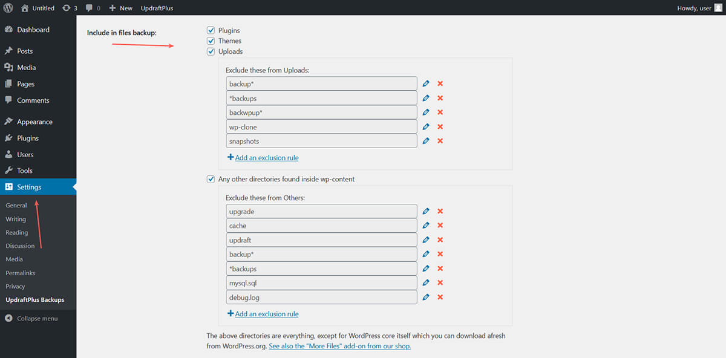Open the More Files add-on shop link
Image resolution: width=726 pixels, height=358 pixels.
pyautogui.click(x=340, y=346)
